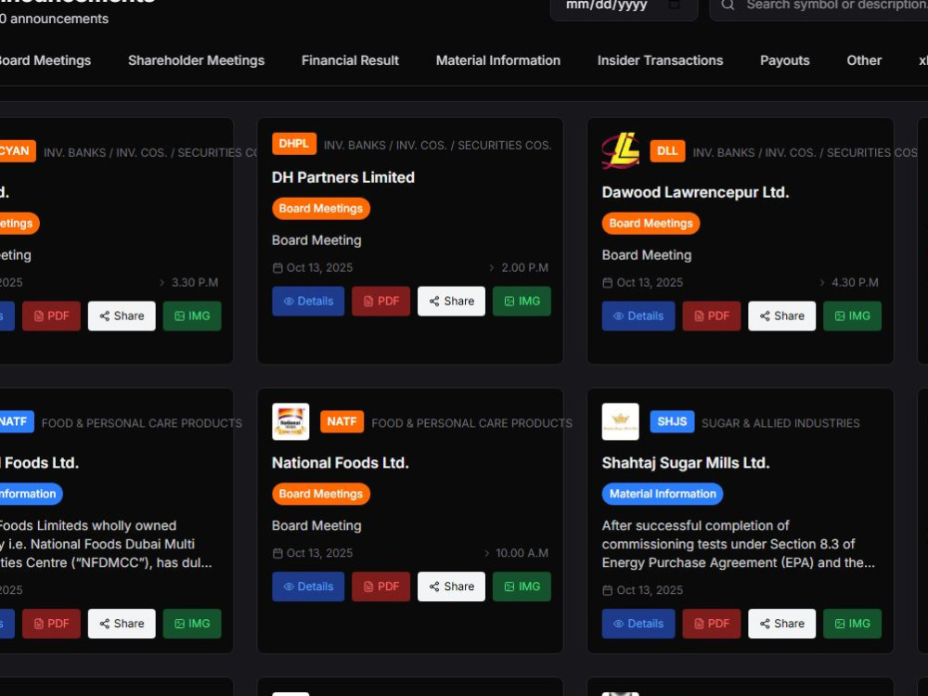Open IMG for Shahtaj Sugar Mills Ltd.

click(852, 624)
